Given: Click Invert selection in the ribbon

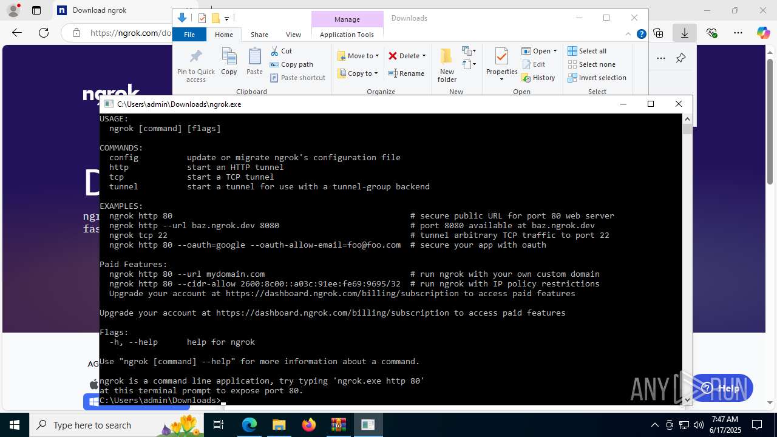Looking at the screenshot, I should click(597, 78).
